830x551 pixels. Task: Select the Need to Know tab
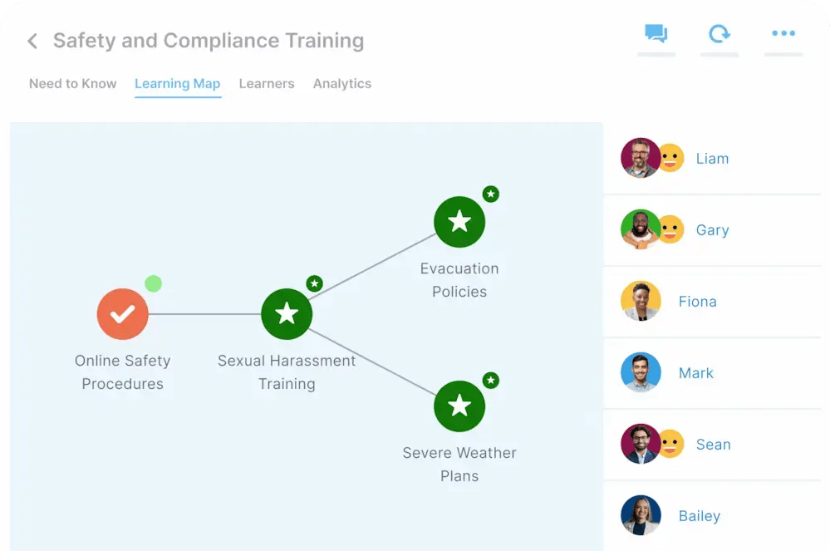(72, 83)
